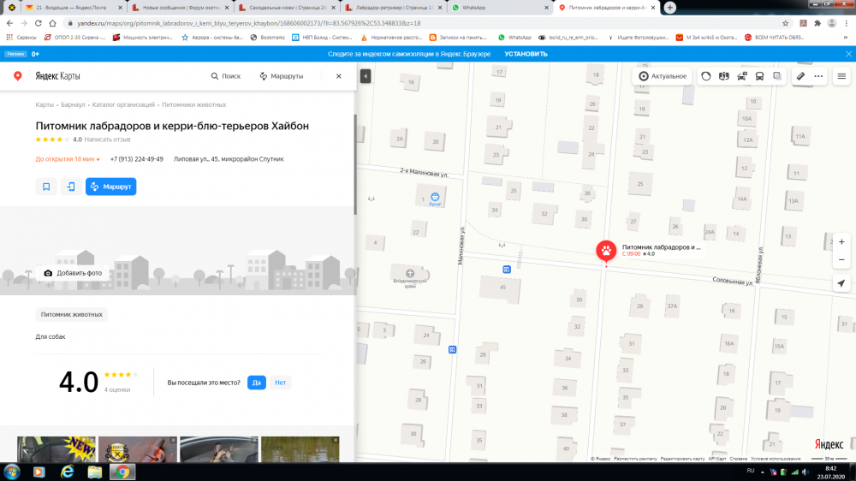Toggle the map layers icon
The width and height of the screenshot is (856, 481).
(777, 76)
